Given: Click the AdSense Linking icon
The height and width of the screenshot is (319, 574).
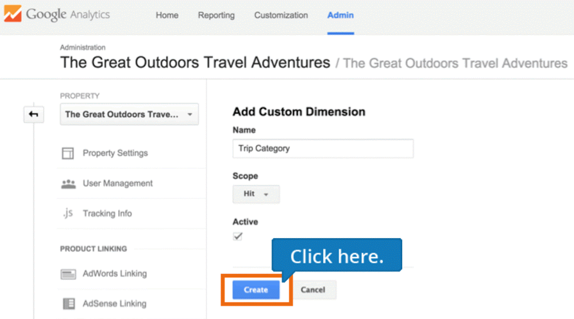Looking at the screenshot, I should [x=69, y=304].
